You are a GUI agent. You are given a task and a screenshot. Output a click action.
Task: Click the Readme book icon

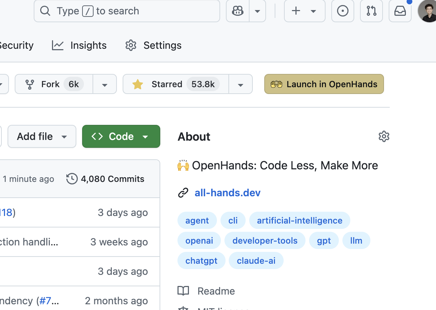(x=183, y=291)
